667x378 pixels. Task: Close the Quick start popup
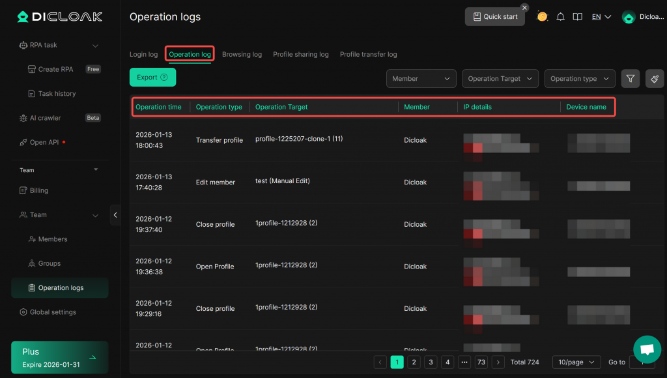[524, 8]
